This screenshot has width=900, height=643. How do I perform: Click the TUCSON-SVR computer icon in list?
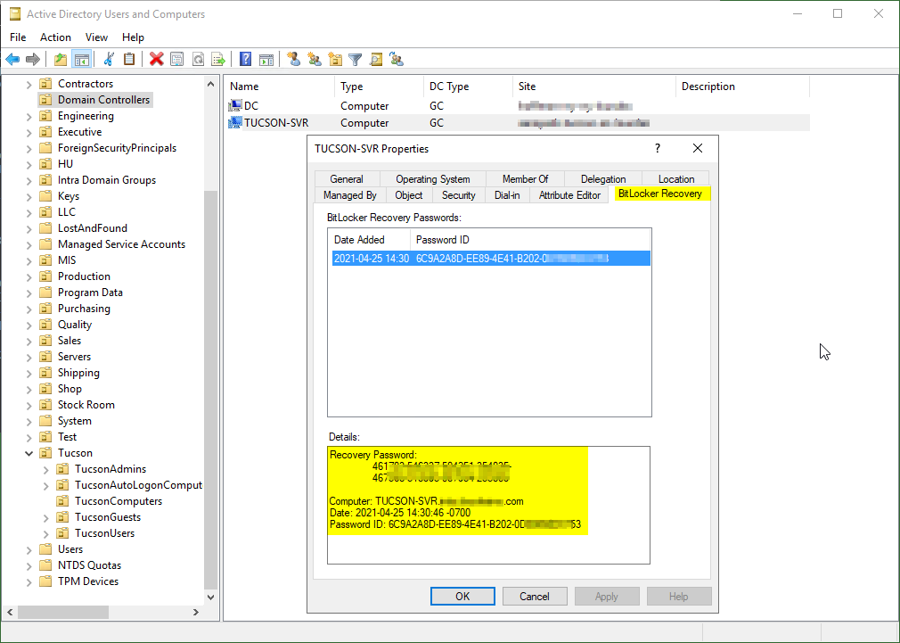point(234,122)
